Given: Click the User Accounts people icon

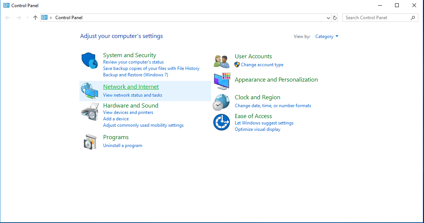Looking at the screenshot, I should pos(221,61).
